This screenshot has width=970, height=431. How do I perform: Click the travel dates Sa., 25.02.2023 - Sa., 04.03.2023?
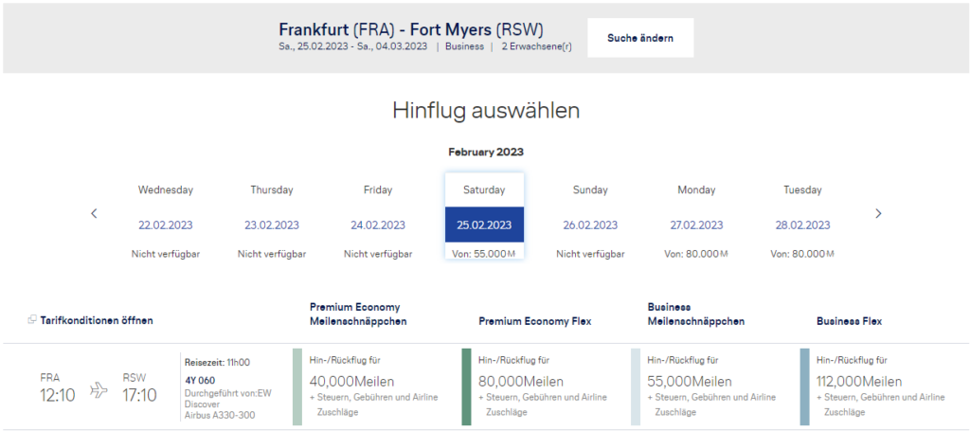[x=353, y=46]
